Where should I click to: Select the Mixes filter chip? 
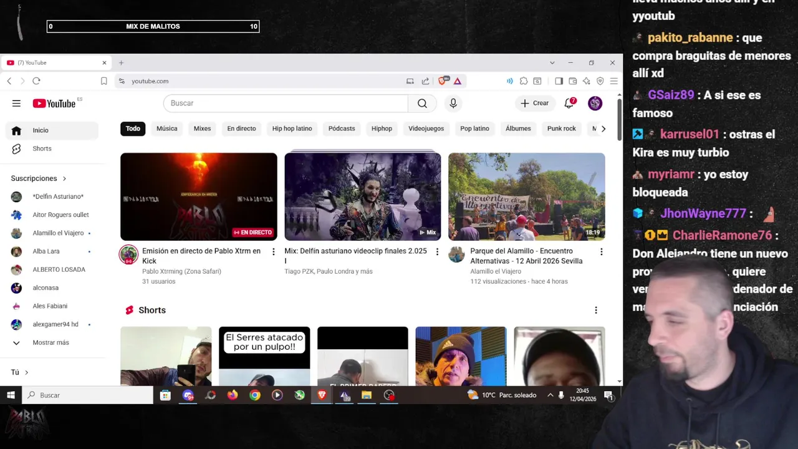click(202, 128)
